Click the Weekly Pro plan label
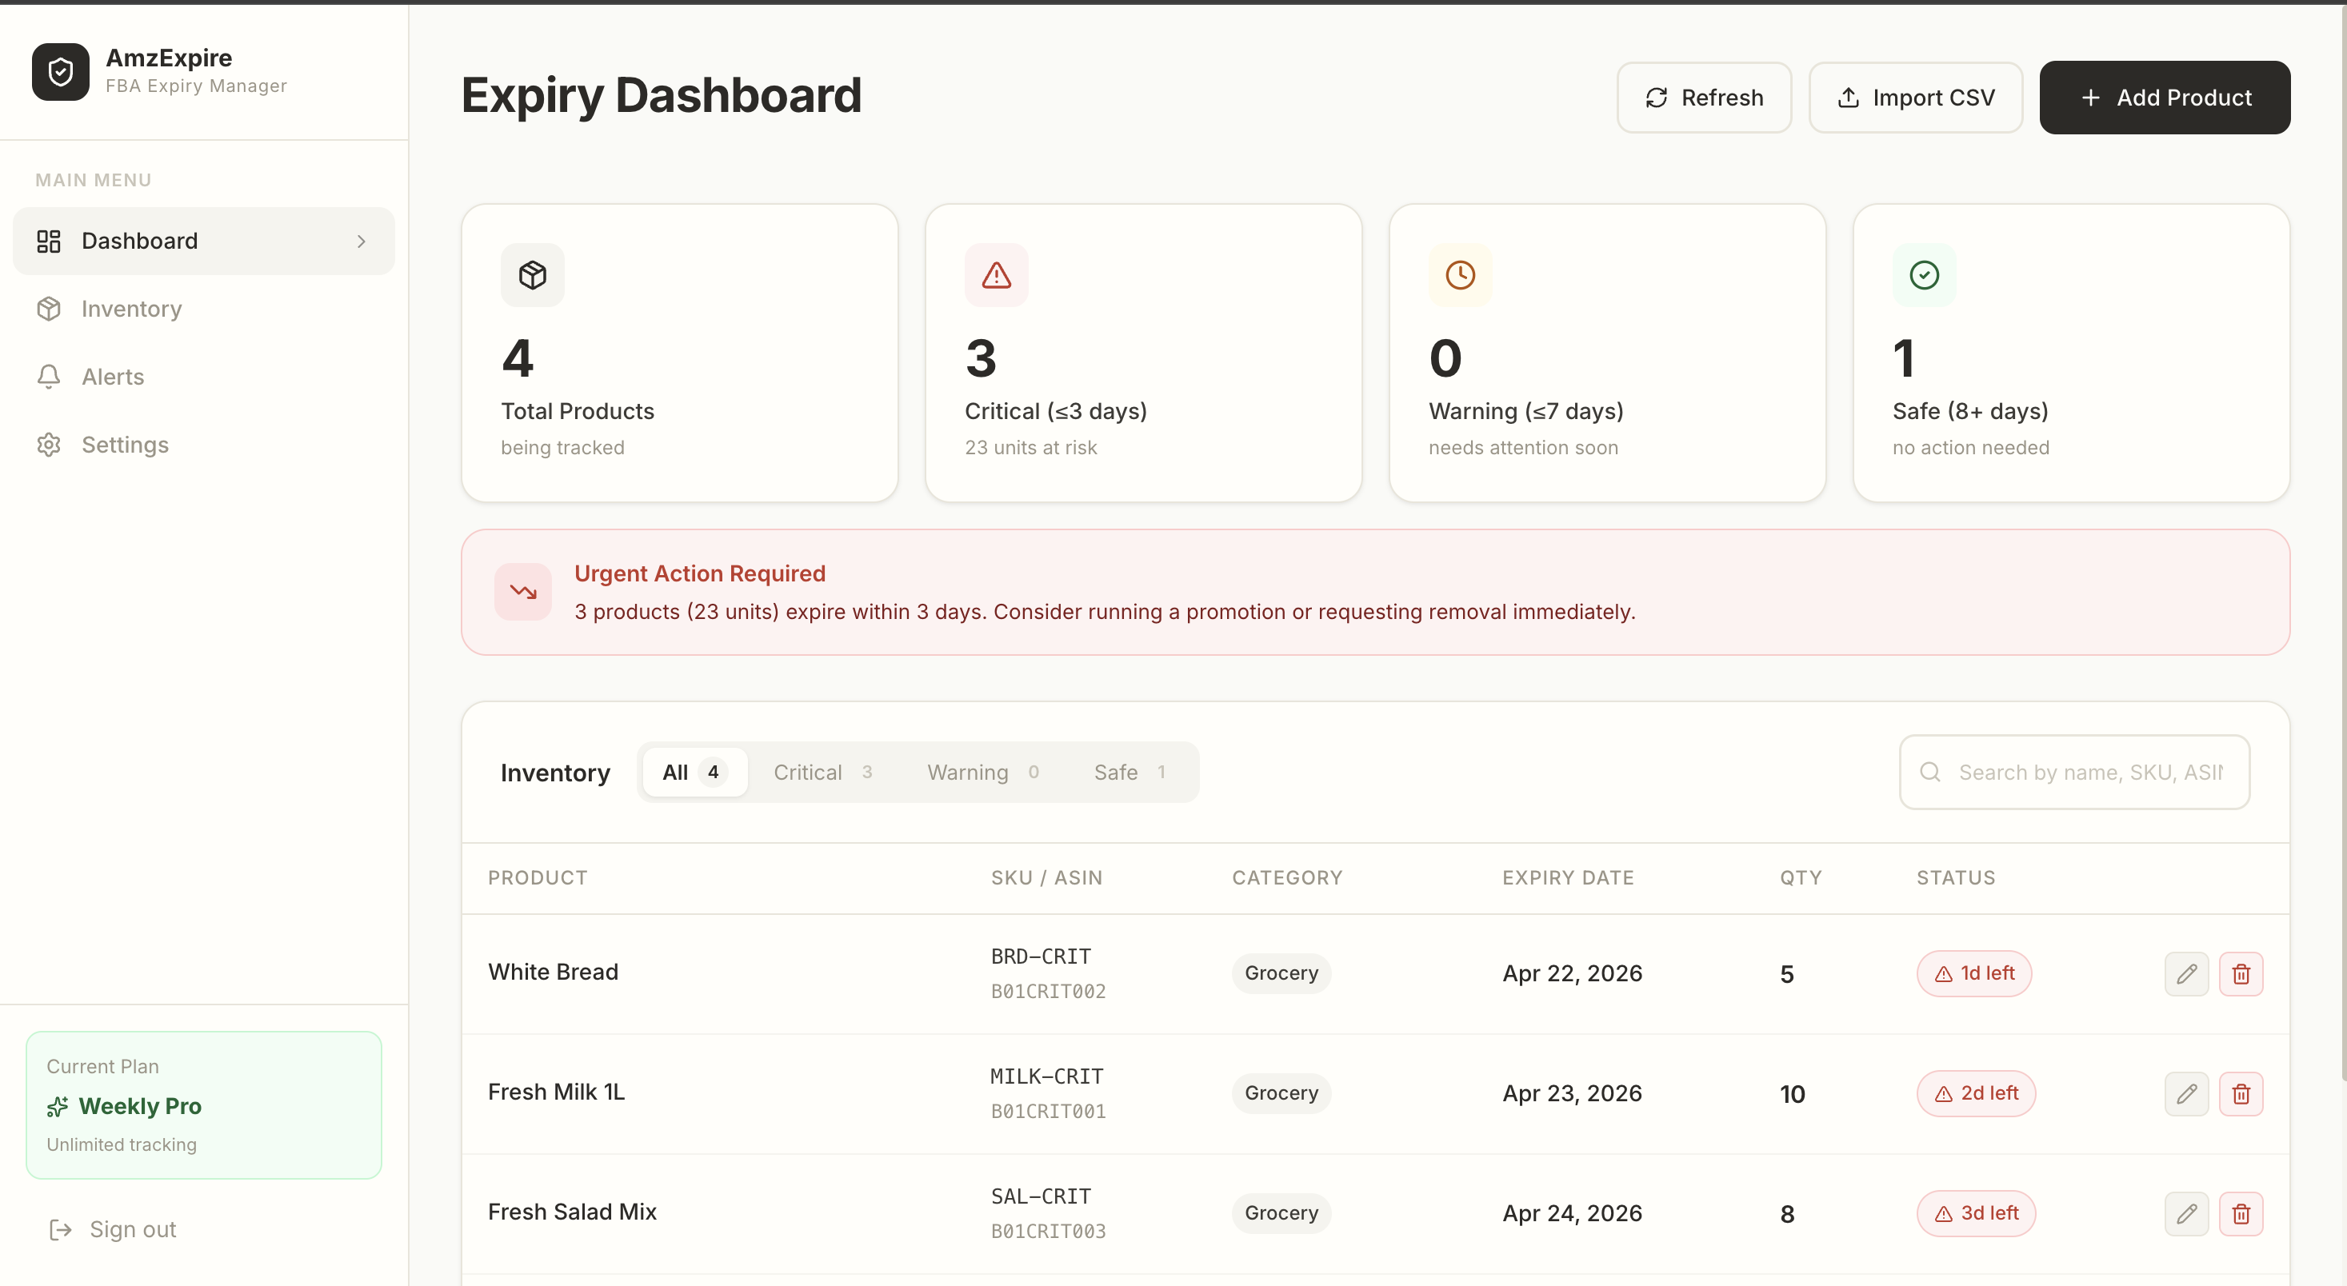The height and width of the screenshot is (1286, 2347). (140, 1107)
